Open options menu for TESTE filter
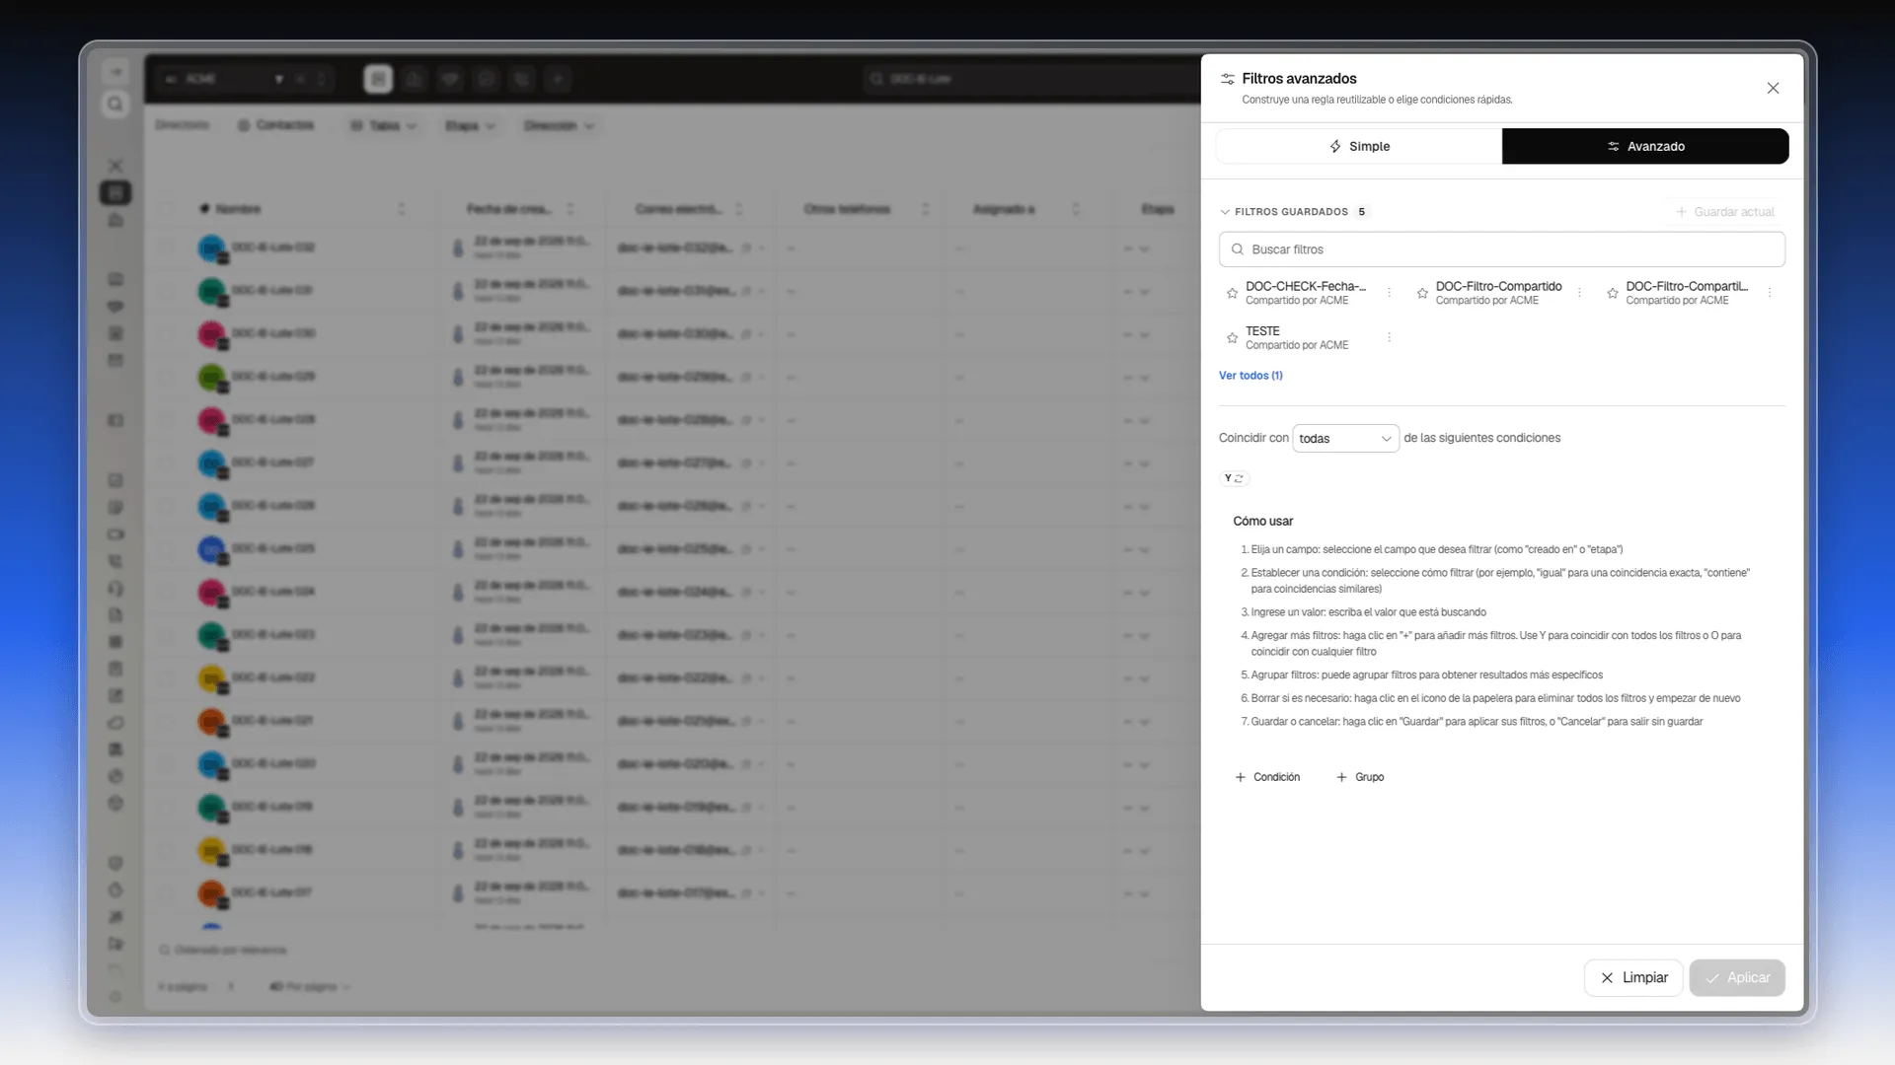1895x1065 pixels. 1389,337
